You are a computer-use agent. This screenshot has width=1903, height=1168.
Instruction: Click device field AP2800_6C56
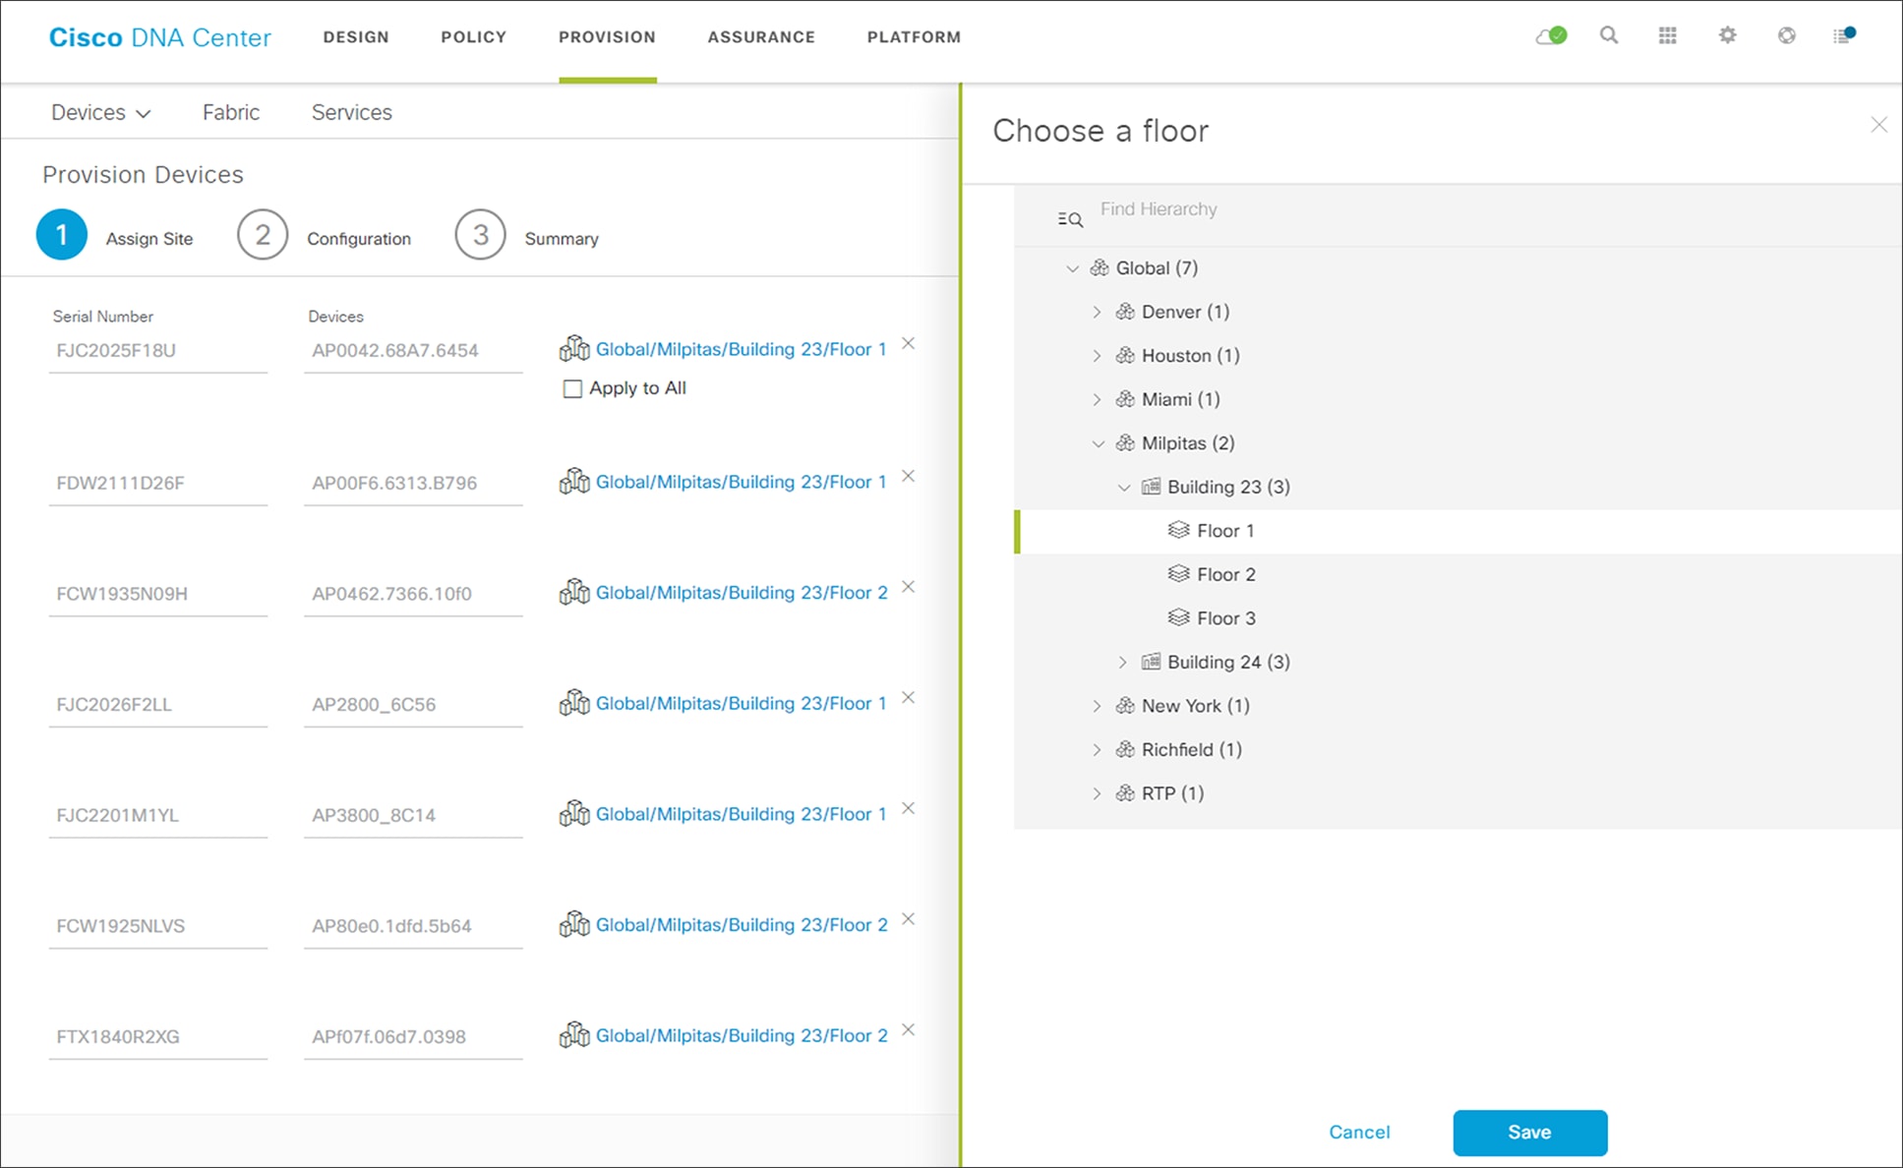(413, 705)
